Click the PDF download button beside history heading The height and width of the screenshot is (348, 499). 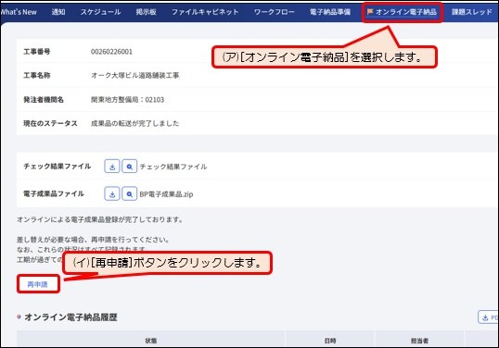[489, 317]
